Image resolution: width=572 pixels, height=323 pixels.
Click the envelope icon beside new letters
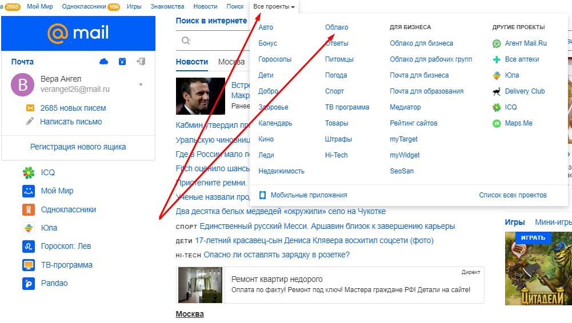30,108
